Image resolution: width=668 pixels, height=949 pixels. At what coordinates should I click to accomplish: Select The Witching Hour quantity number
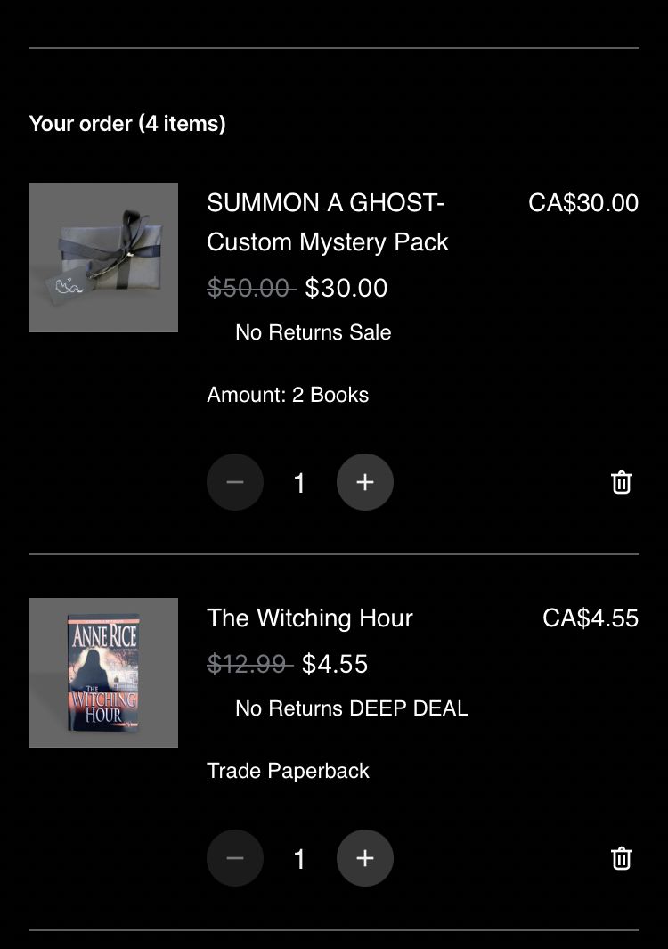(x=300, y=859)
